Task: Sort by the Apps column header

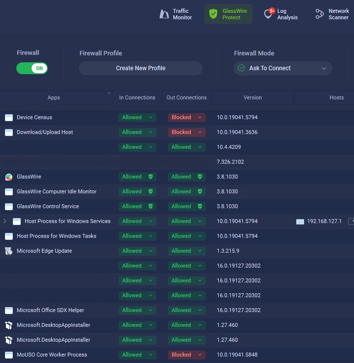Action: (54, 97)
